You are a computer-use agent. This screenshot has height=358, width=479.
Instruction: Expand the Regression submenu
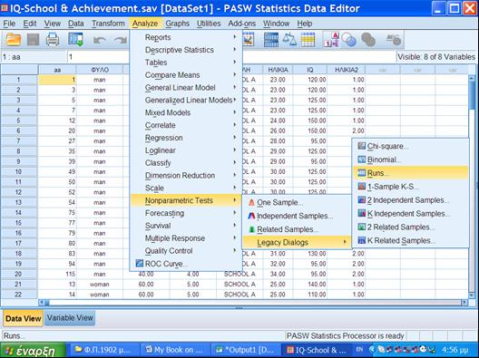pyautogui.click(x=186, y=138)
